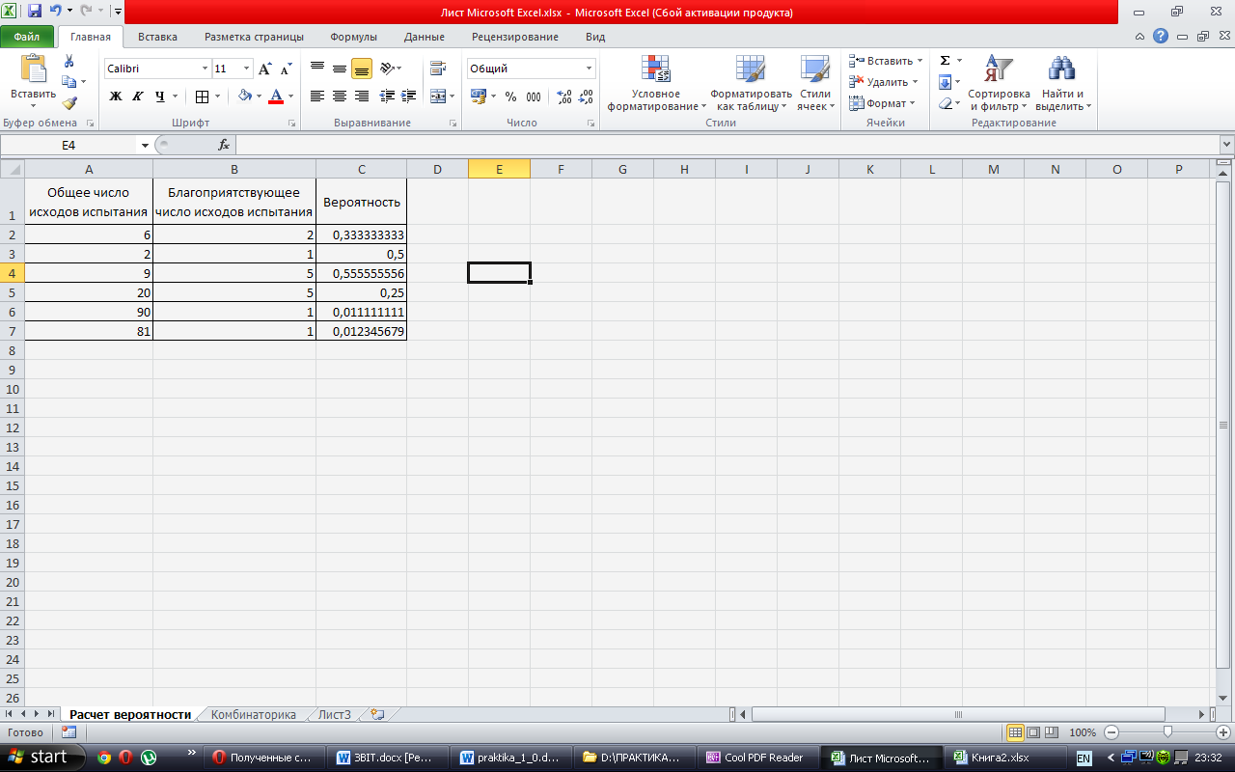The image size is (1235, 772).
Task: Switch to the Вид tab
Action: point(595,37)
